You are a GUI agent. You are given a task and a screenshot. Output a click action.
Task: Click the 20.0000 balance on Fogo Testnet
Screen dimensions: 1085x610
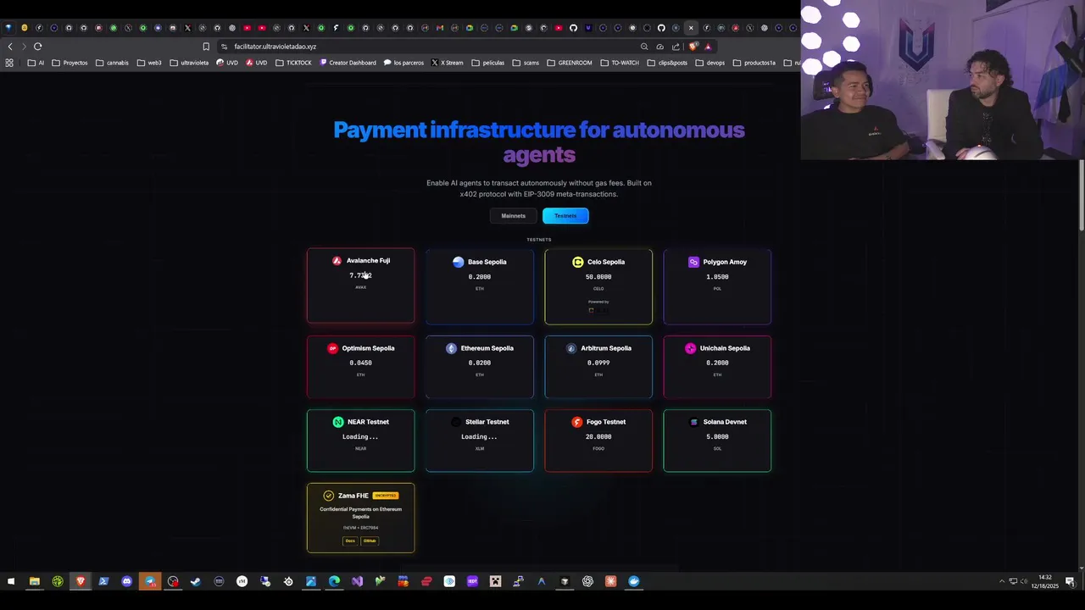(x=598, y=436)
